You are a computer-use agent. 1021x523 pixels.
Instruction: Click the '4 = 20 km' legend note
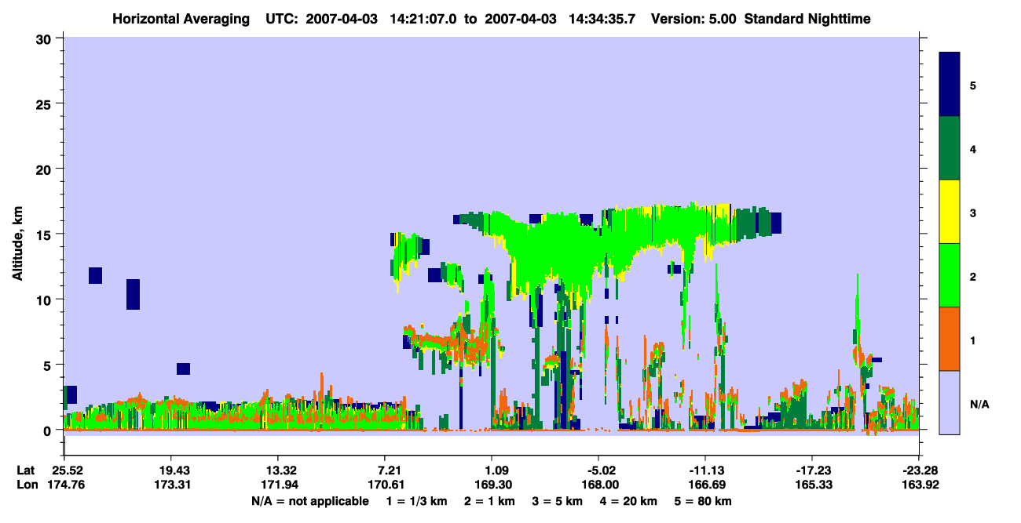(629, 501)
